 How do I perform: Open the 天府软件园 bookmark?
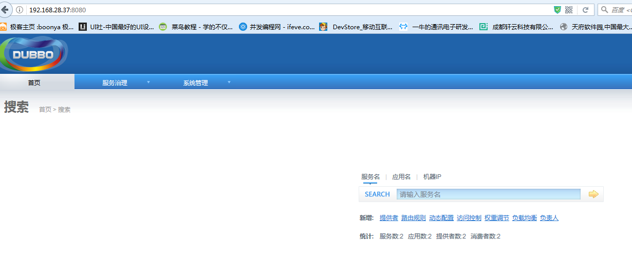pyautogui.click(x=596, y=27)
